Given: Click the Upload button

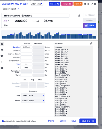Looking at the screenshot, I should coord(90,15).
